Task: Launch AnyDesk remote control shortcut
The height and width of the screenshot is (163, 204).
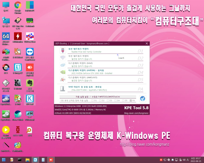Action: click(x=30, y=70)
